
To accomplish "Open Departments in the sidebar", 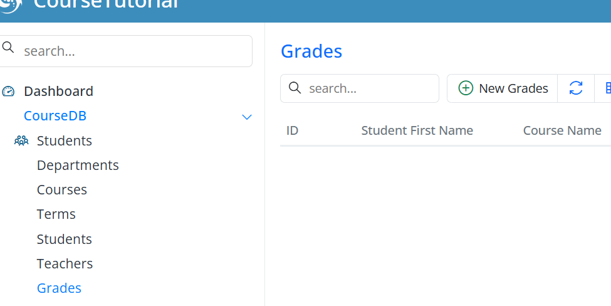I will point(78,166).
